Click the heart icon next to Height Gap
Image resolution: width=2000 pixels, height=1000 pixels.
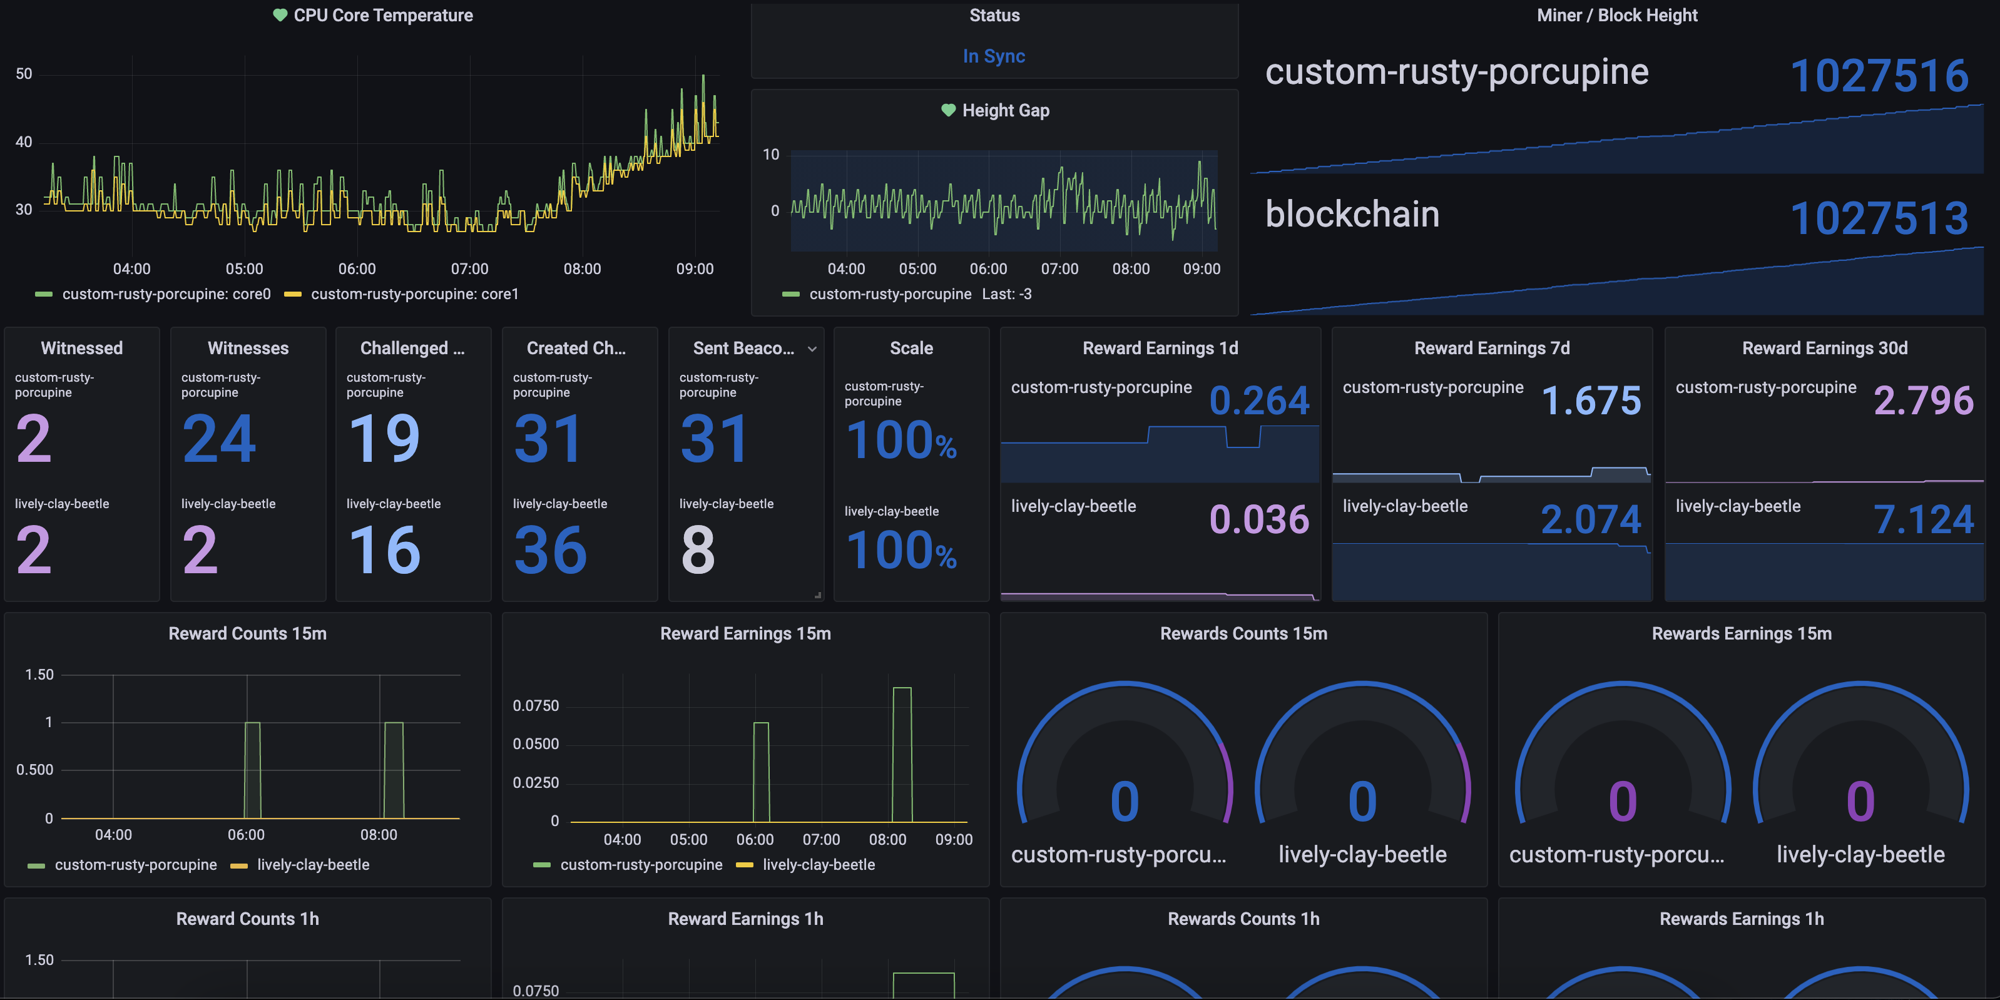click(x=948, y=110)
